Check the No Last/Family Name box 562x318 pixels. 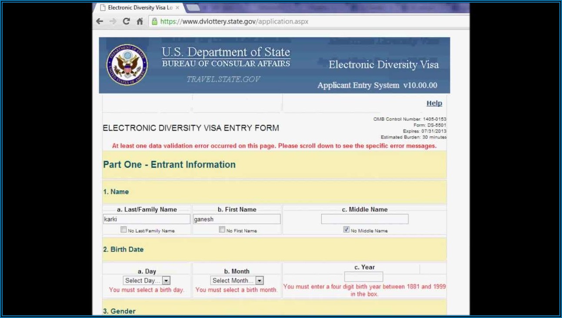pos(124,230)
